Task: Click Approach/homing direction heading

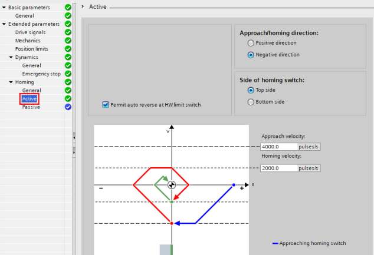Action: pyautogui.click(x=279, y=33)
